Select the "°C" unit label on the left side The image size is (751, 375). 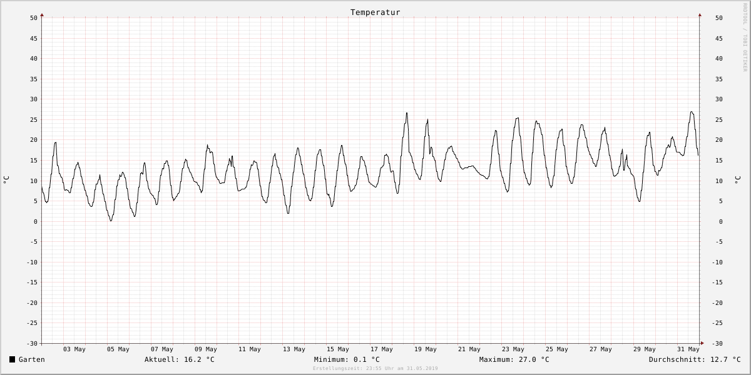(6, 180)
